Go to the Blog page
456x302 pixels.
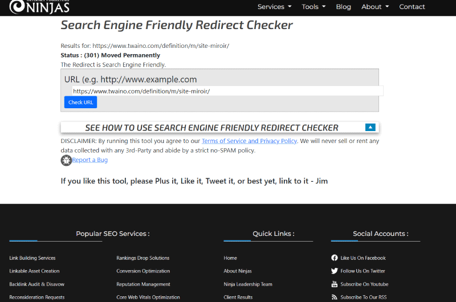344,7
